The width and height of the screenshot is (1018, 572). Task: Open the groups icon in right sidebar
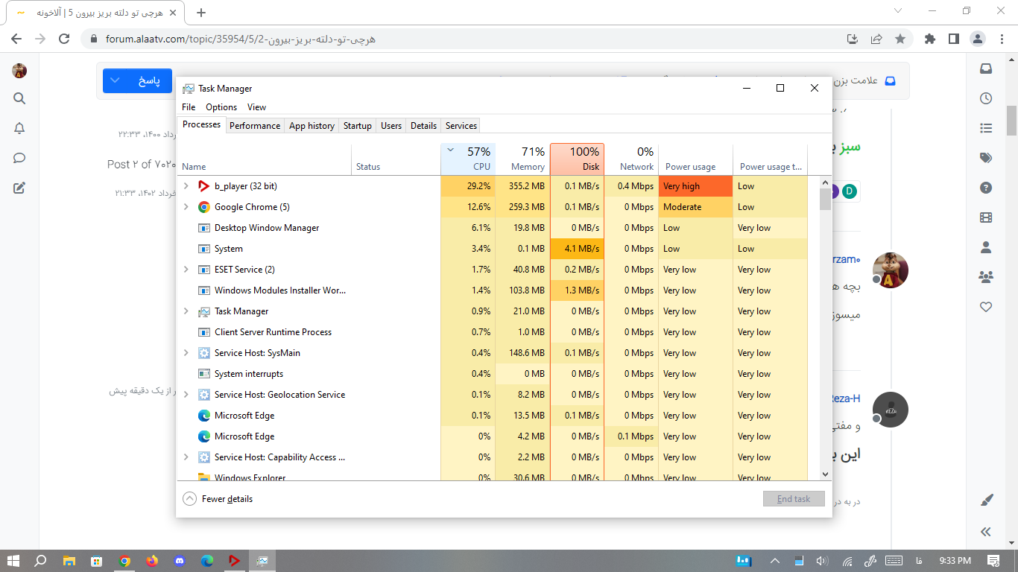[986, 277]
